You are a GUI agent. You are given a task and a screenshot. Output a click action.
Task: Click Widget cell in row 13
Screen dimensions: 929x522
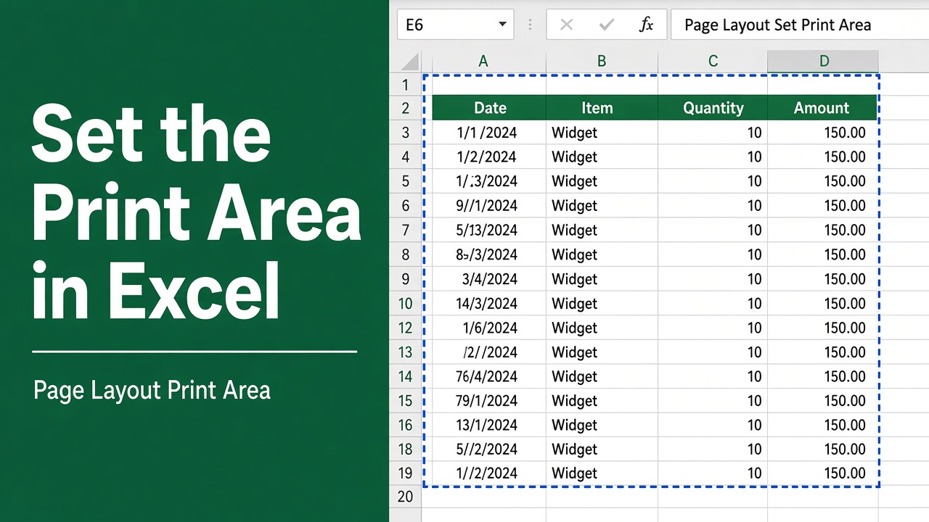click(x=602, y=352)
